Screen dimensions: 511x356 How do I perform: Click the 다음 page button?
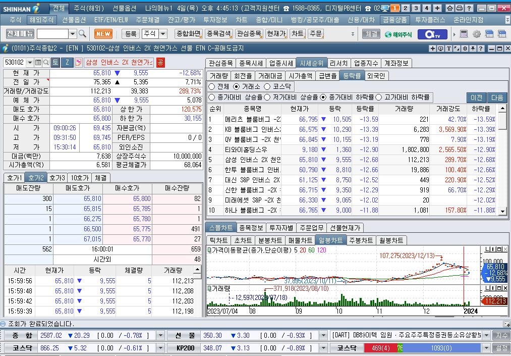[x=497, y=97]
